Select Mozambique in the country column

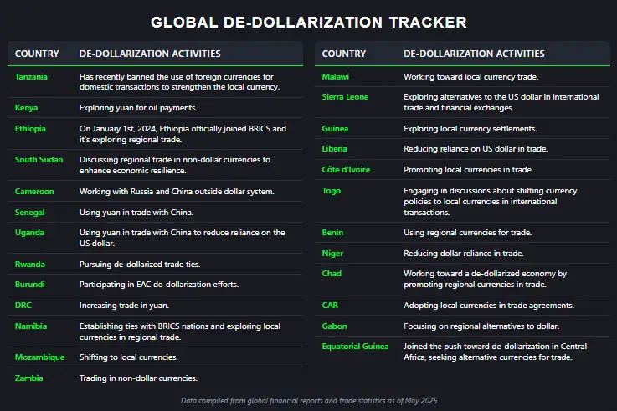click(x=39, y=357)
